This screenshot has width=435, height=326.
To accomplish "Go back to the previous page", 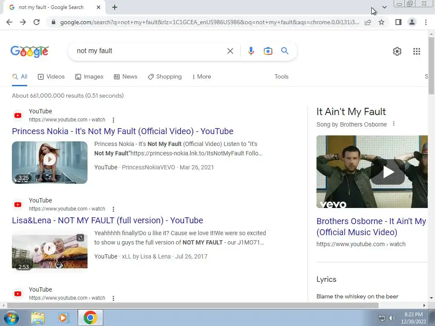I will pyautogui.click(x=9, y=22).
